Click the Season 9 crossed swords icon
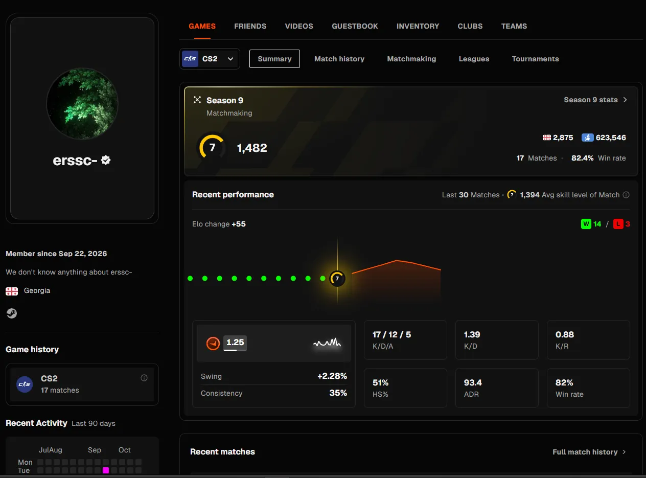Image resolution: width=646 pixels, height=478 pixels. pyautogui.click(x=197, y=100)
